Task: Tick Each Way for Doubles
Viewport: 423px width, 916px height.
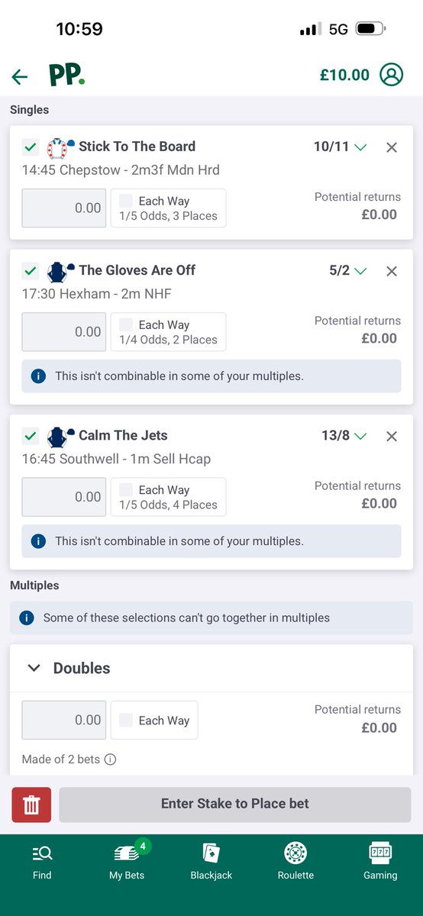Action: (x=126, y=720)
